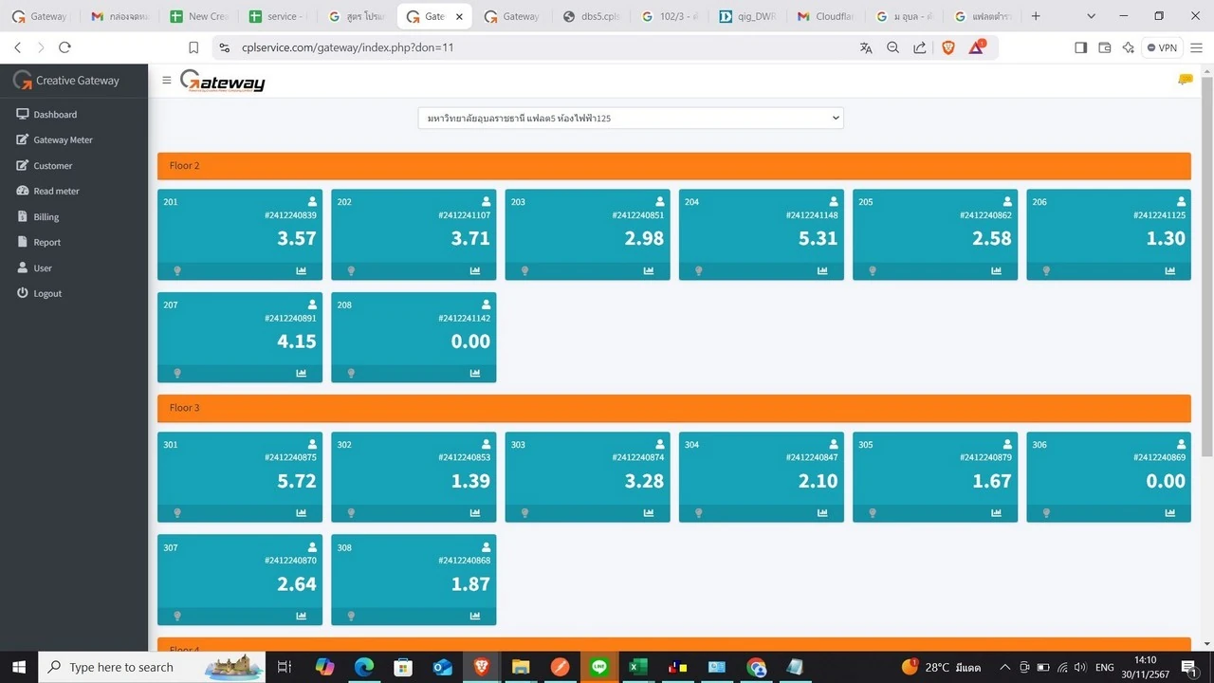Toggle the lightbulb on room 204
Viewport: 1214px width, 683px height.
pos(699,270)
